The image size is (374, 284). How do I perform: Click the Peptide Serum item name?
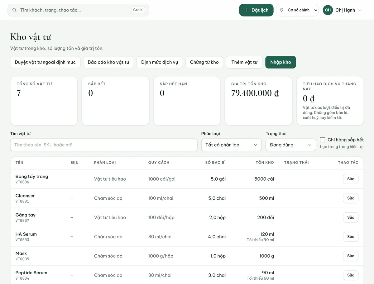31,273
